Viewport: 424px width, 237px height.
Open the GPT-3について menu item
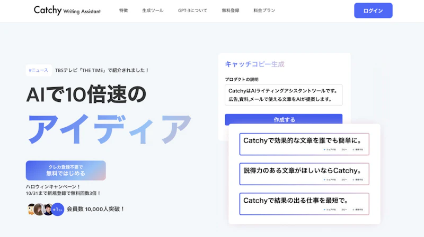pos(192,10)
